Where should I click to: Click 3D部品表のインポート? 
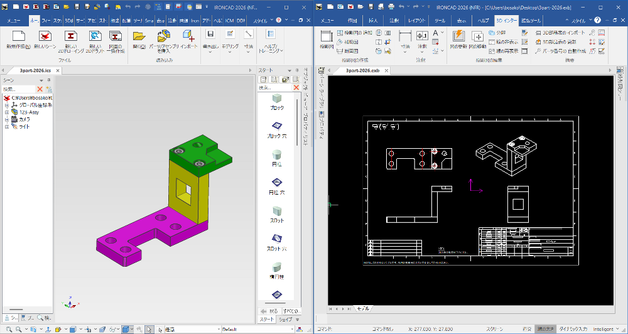[x=560, y=33]
